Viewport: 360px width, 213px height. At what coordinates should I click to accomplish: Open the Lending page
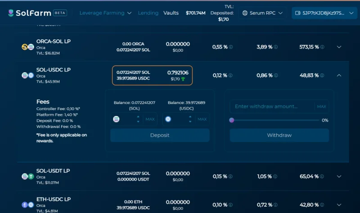click(148, 13)
